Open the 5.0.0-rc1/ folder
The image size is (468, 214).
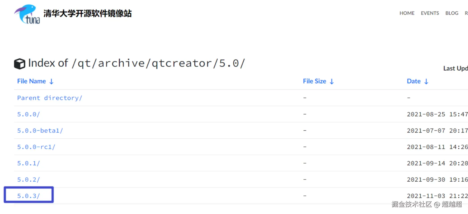coord(36,147)
